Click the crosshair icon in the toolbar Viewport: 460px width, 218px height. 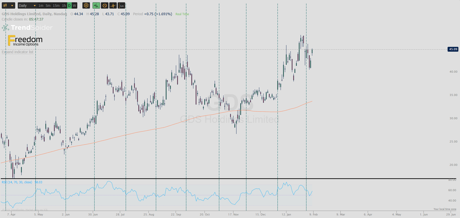[x=113, y=6]
